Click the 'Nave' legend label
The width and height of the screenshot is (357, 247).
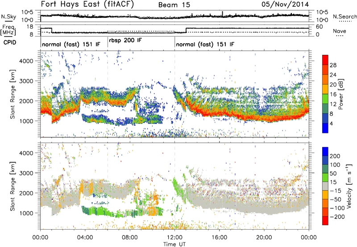[340, 31]
